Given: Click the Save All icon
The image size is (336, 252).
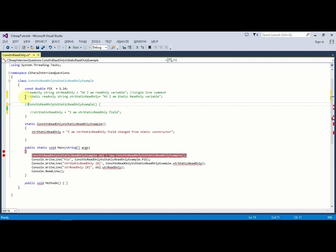Looking at the screenshot, I should (x=43, y=48).
